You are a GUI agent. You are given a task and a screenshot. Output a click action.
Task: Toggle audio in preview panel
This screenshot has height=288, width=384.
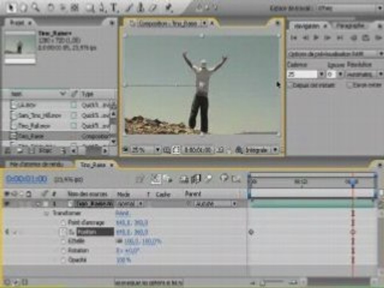(x=353, y=38)
